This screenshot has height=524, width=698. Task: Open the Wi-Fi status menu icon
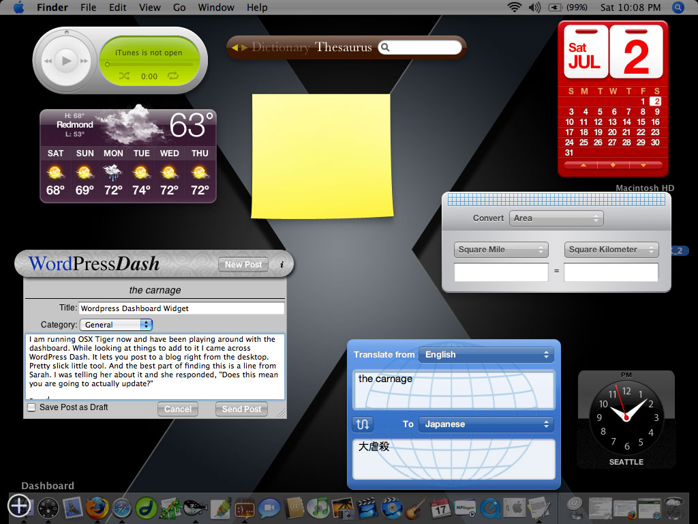(513, 8)
